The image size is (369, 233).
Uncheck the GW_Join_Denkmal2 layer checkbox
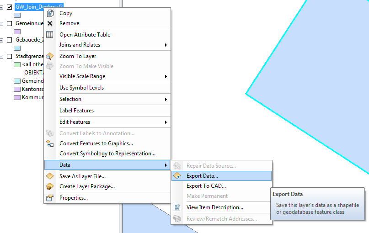10,7
